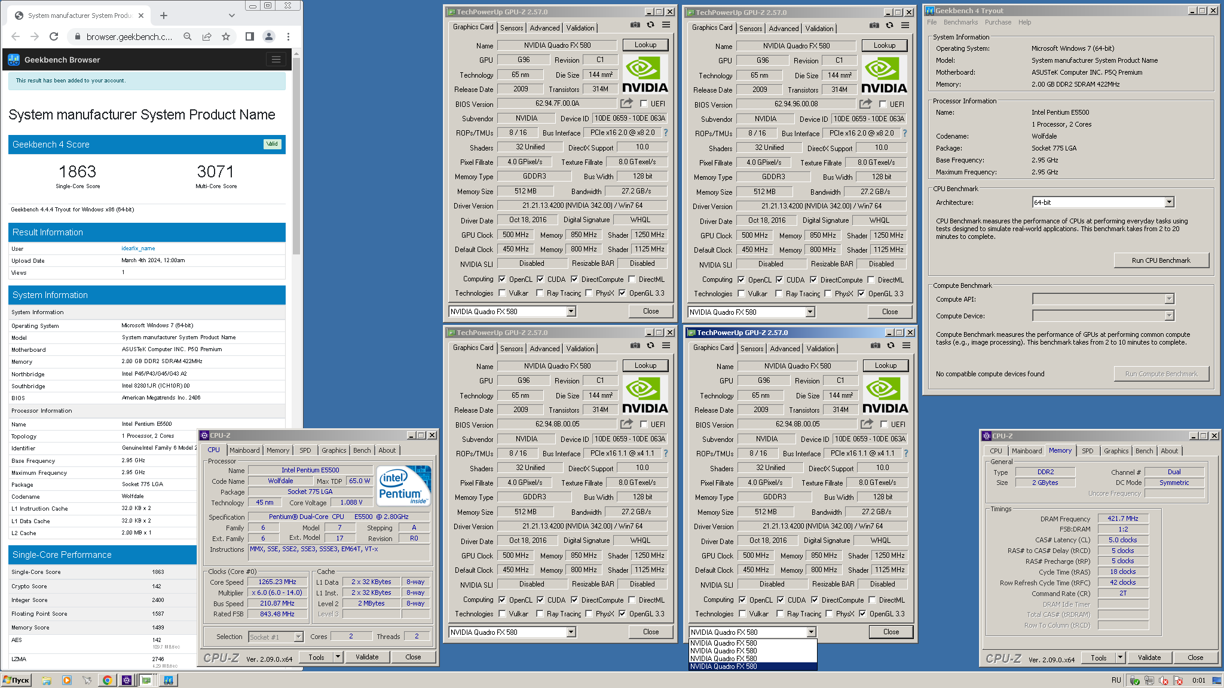Open Compute API dropdown in Geekbench
Screen dimensions: 1224x688
1170,299
